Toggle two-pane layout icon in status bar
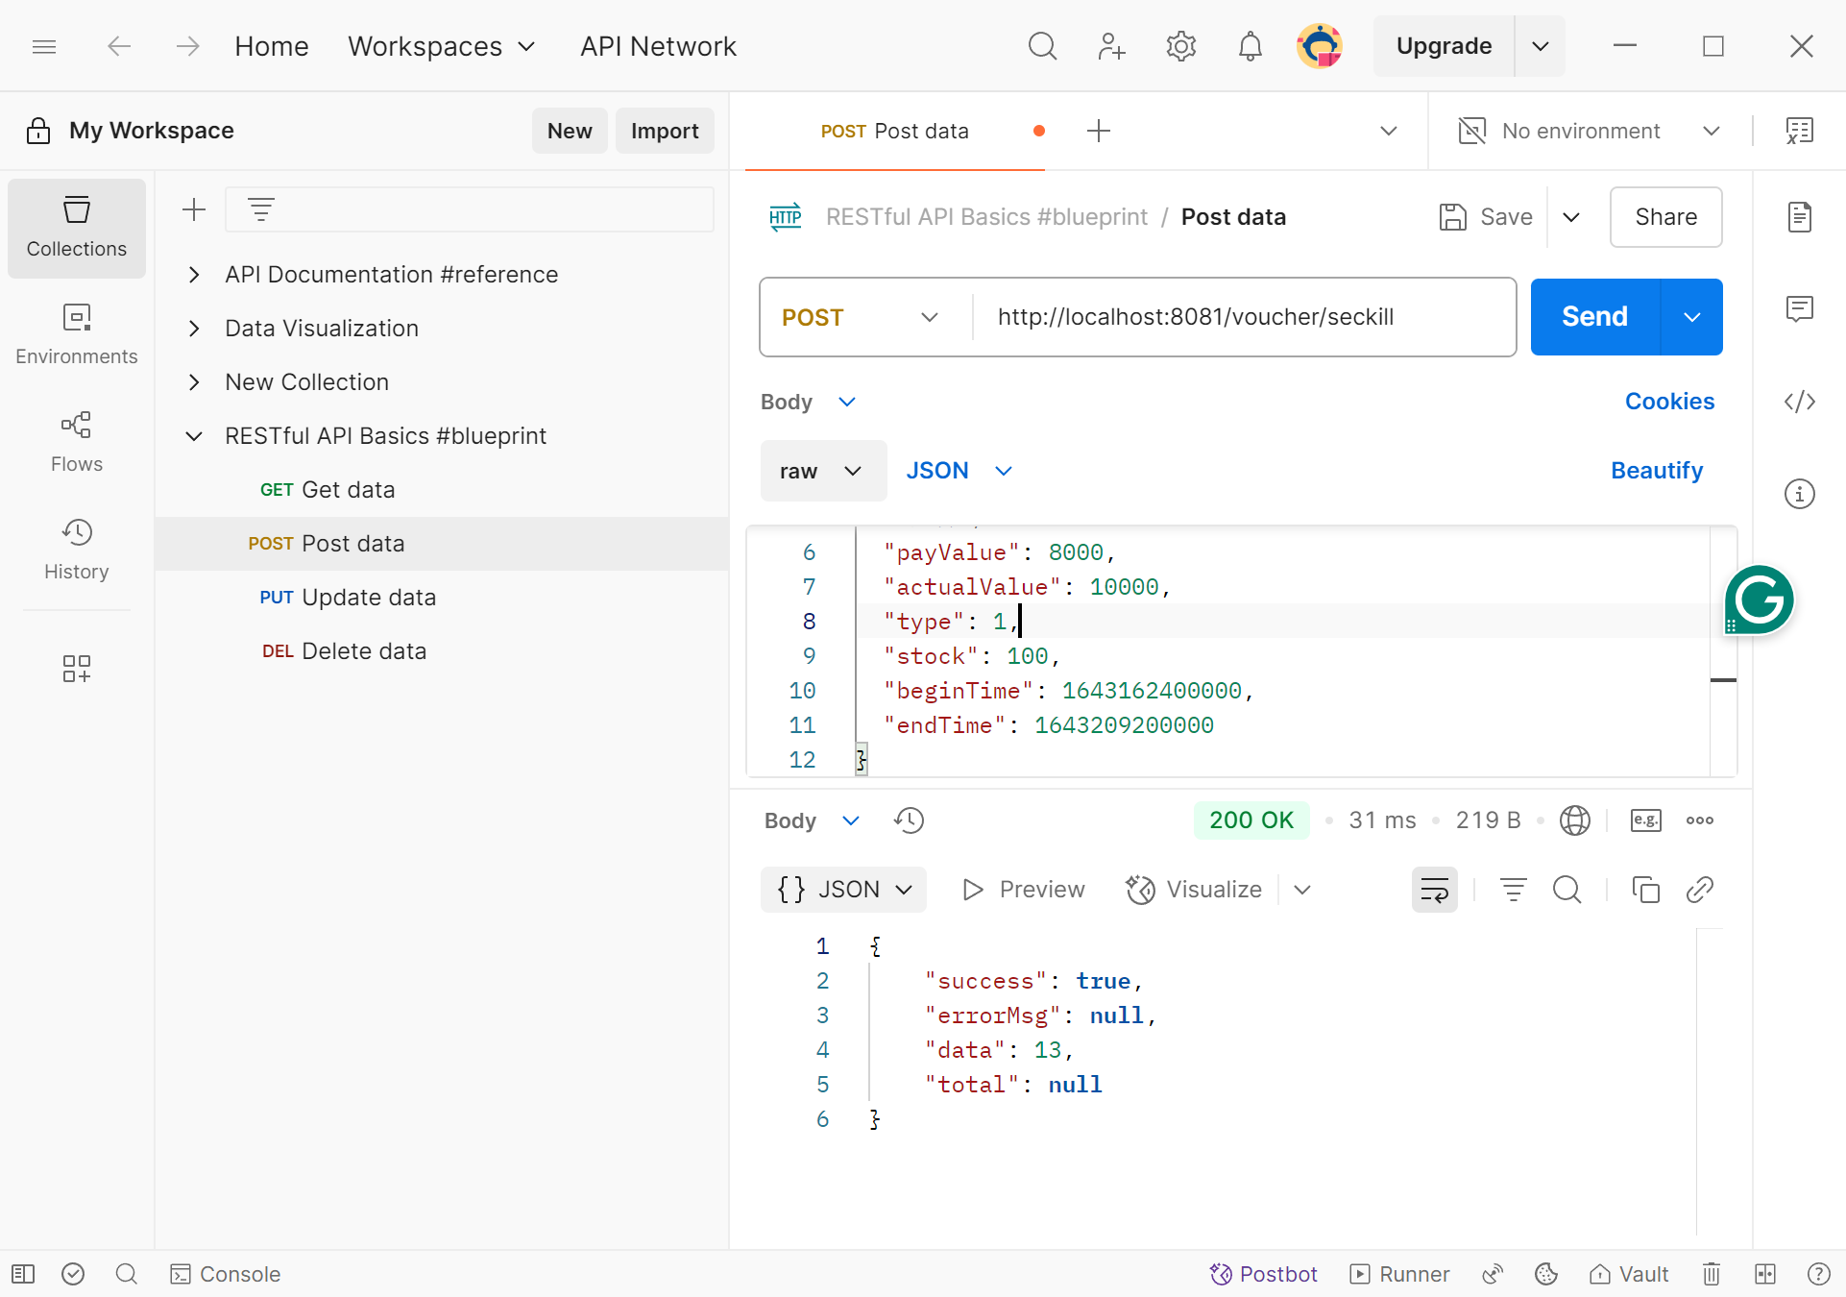 (1764, 1274)
